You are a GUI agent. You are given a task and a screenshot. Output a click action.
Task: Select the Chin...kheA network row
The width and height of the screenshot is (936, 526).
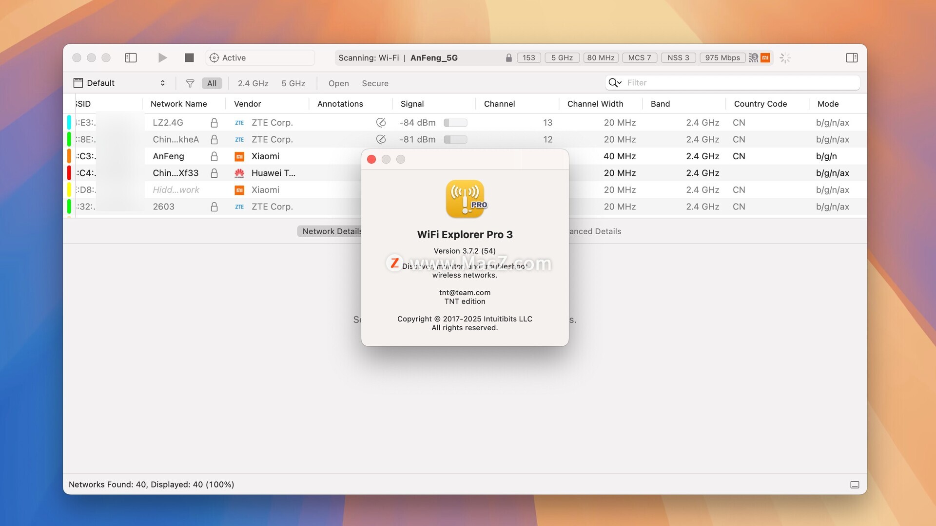(x=465, y=139)
